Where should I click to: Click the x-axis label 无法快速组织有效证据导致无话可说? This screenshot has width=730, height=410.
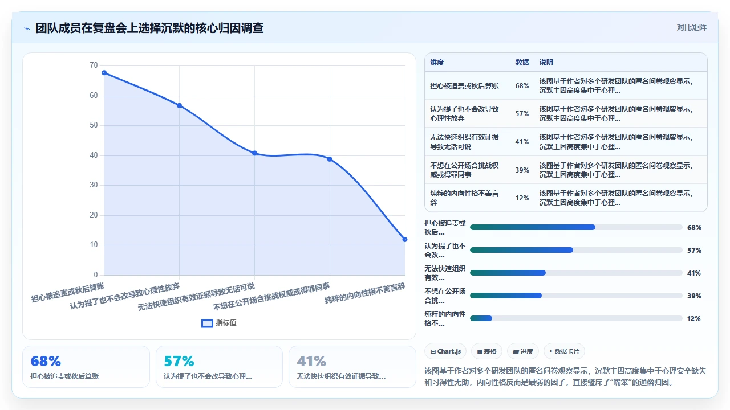pos(196,297)
